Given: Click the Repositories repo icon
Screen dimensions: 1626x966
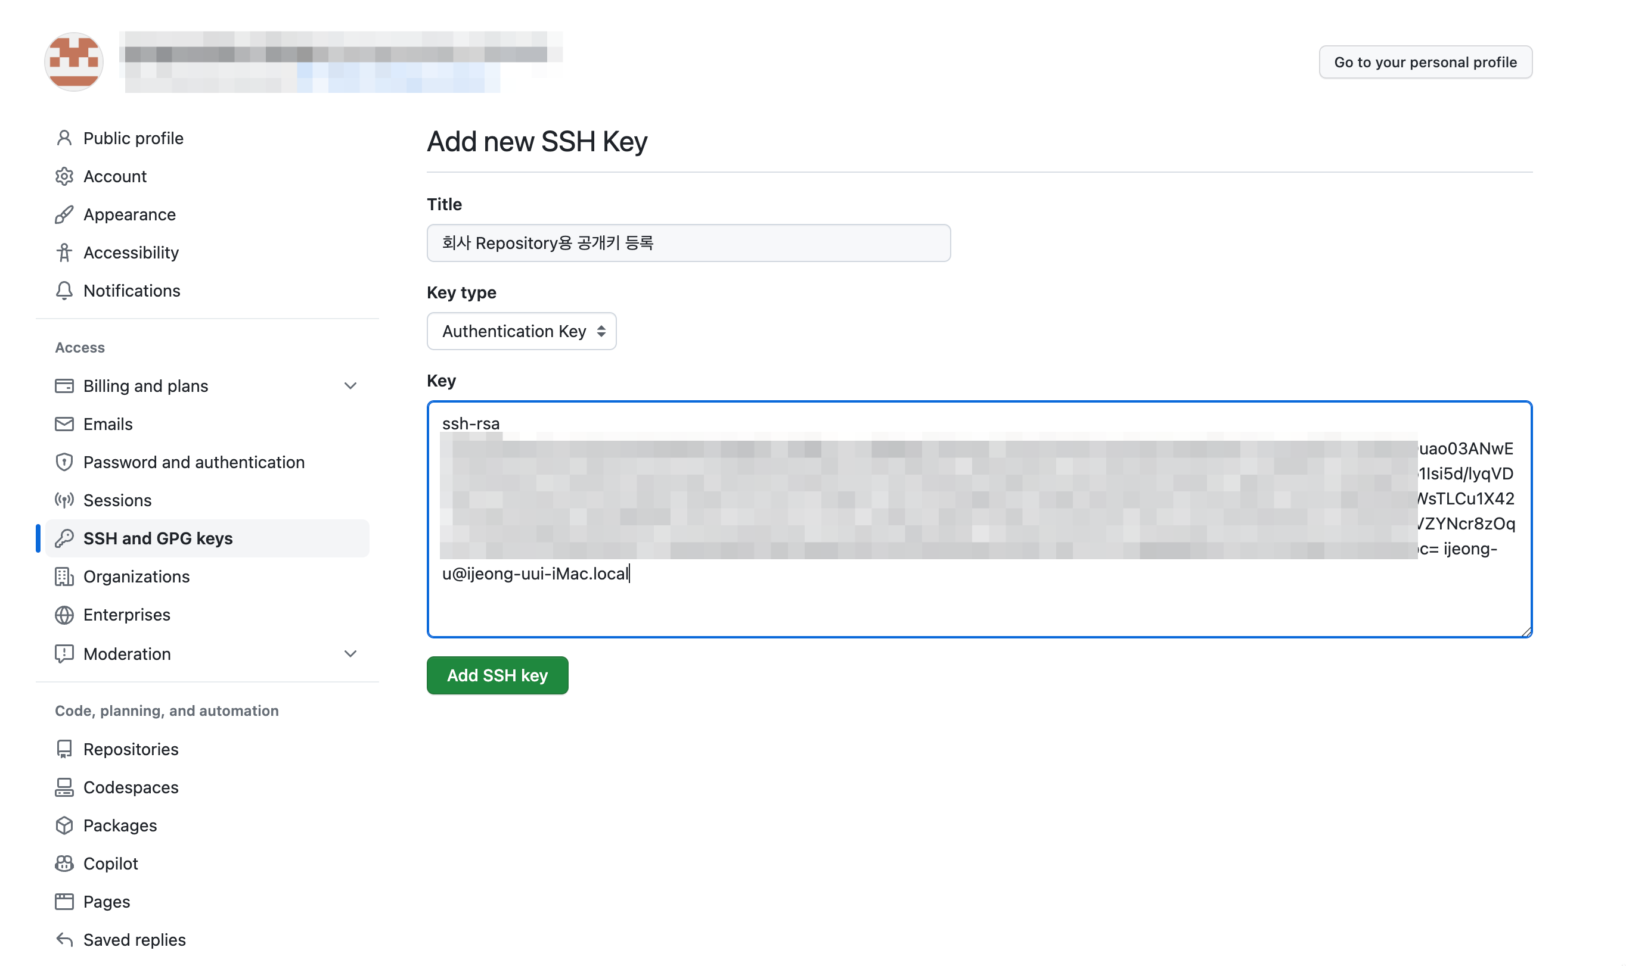Looking at the screenshot, I should click(x=64, y=749).
